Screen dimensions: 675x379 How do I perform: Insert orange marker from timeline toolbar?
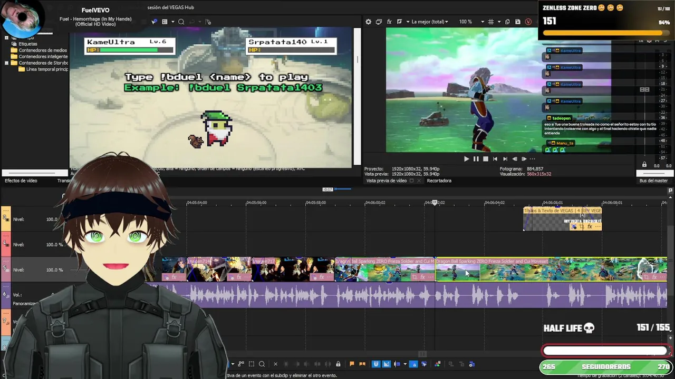pyautogui.click(x=352, y=364)
